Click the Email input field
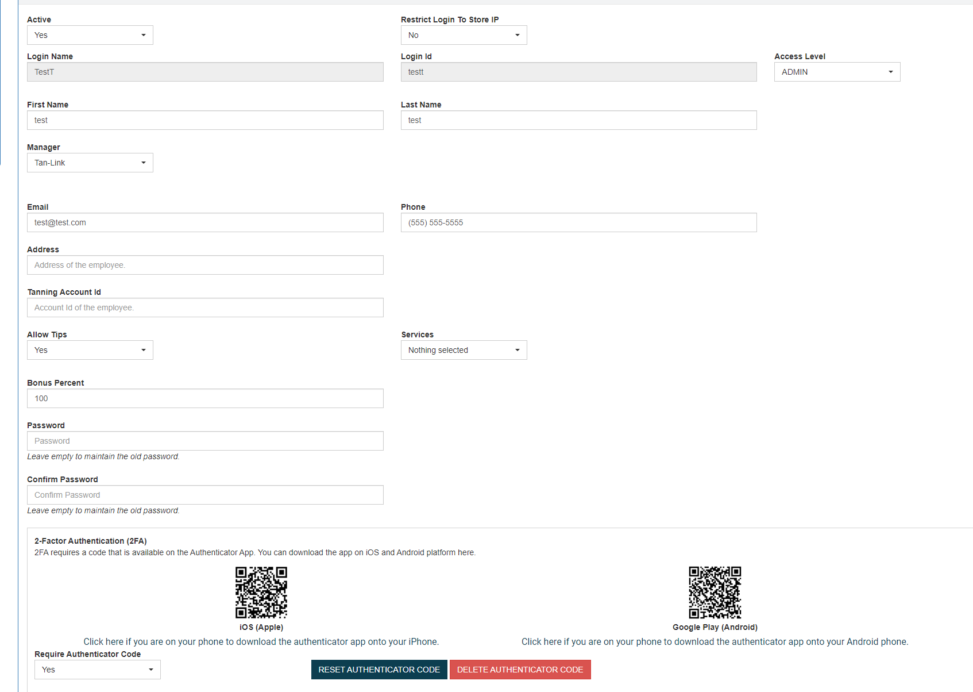This screenshot has height=692, width=973. [x=205, y=222]
